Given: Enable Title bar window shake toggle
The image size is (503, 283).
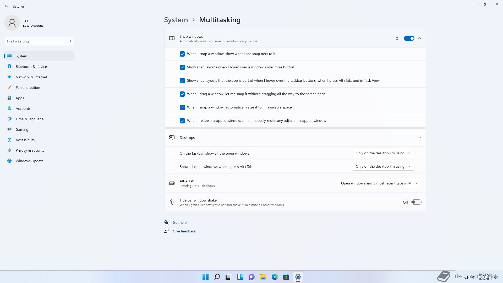Looking at the screenshot, I should [416, 202].
